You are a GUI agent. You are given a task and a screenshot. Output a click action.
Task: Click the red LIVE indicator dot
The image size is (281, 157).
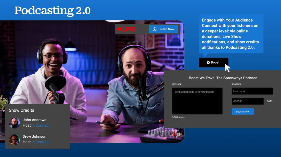click(119, 29)
